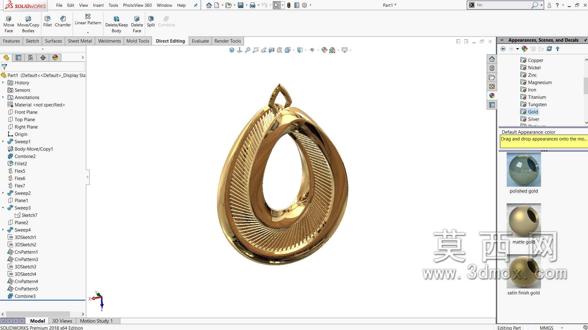Expand the Sweep4 feature
Image resolution: width=588 pixels, height=330 pixels.
coord(3,230)
